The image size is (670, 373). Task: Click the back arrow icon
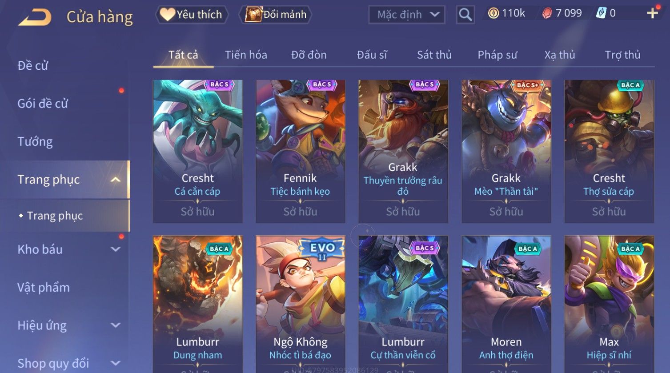[35, 17]
